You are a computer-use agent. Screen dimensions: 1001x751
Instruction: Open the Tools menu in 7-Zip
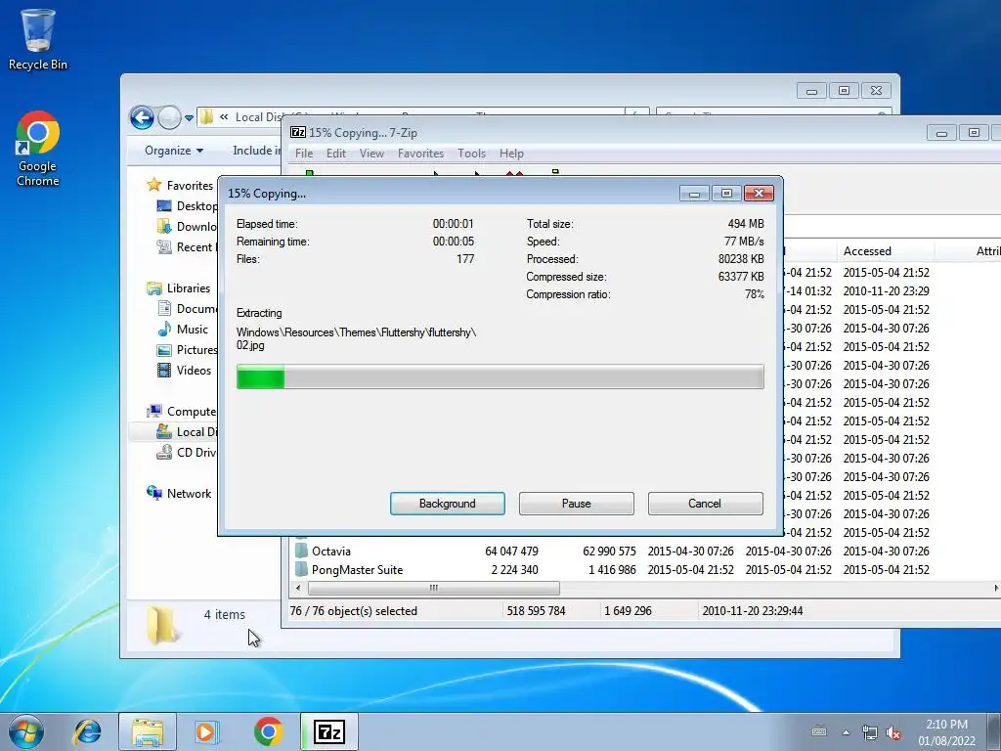[471, 154]
